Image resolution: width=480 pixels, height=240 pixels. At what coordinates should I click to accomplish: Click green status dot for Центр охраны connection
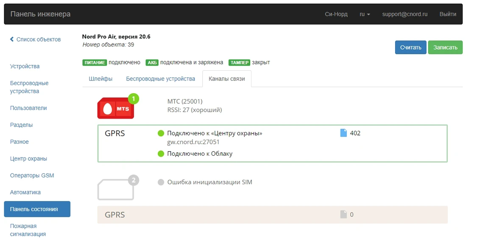click(161, 133)
